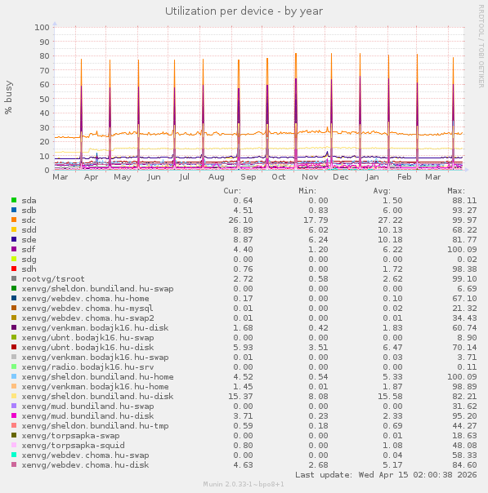Select 'xenvg/mud.bundiland.hu-swap' legend label
This screenshot has width=488, height=493.
point(87,406)
